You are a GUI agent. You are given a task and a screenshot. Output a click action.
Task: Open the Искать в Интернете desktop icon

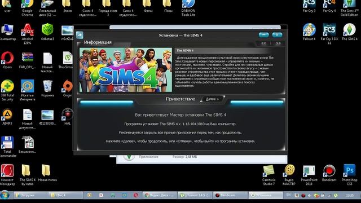[28, 90]
